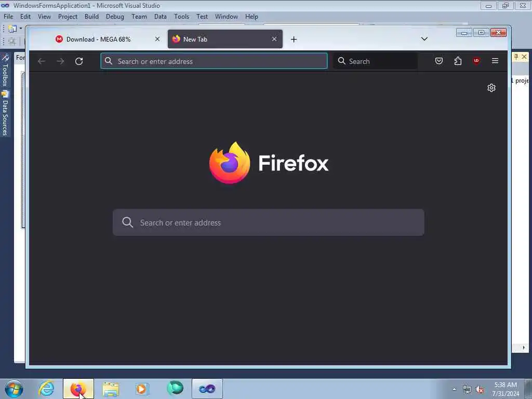Close the Download - MEGA tab
Screen dimensions: 532x399
(x=157, y=39)
